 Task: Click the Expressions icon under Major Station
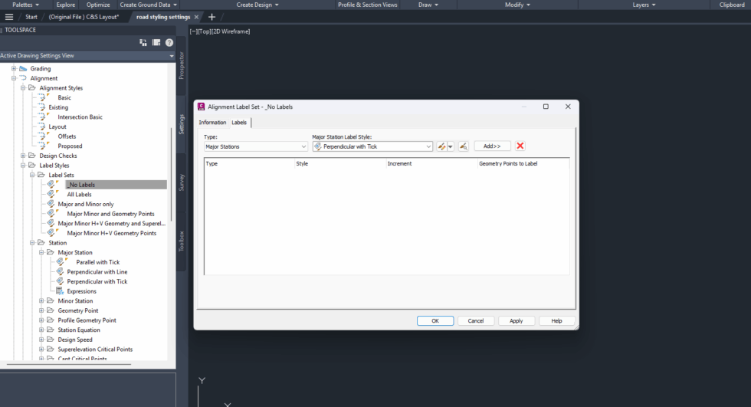point(60,291)
